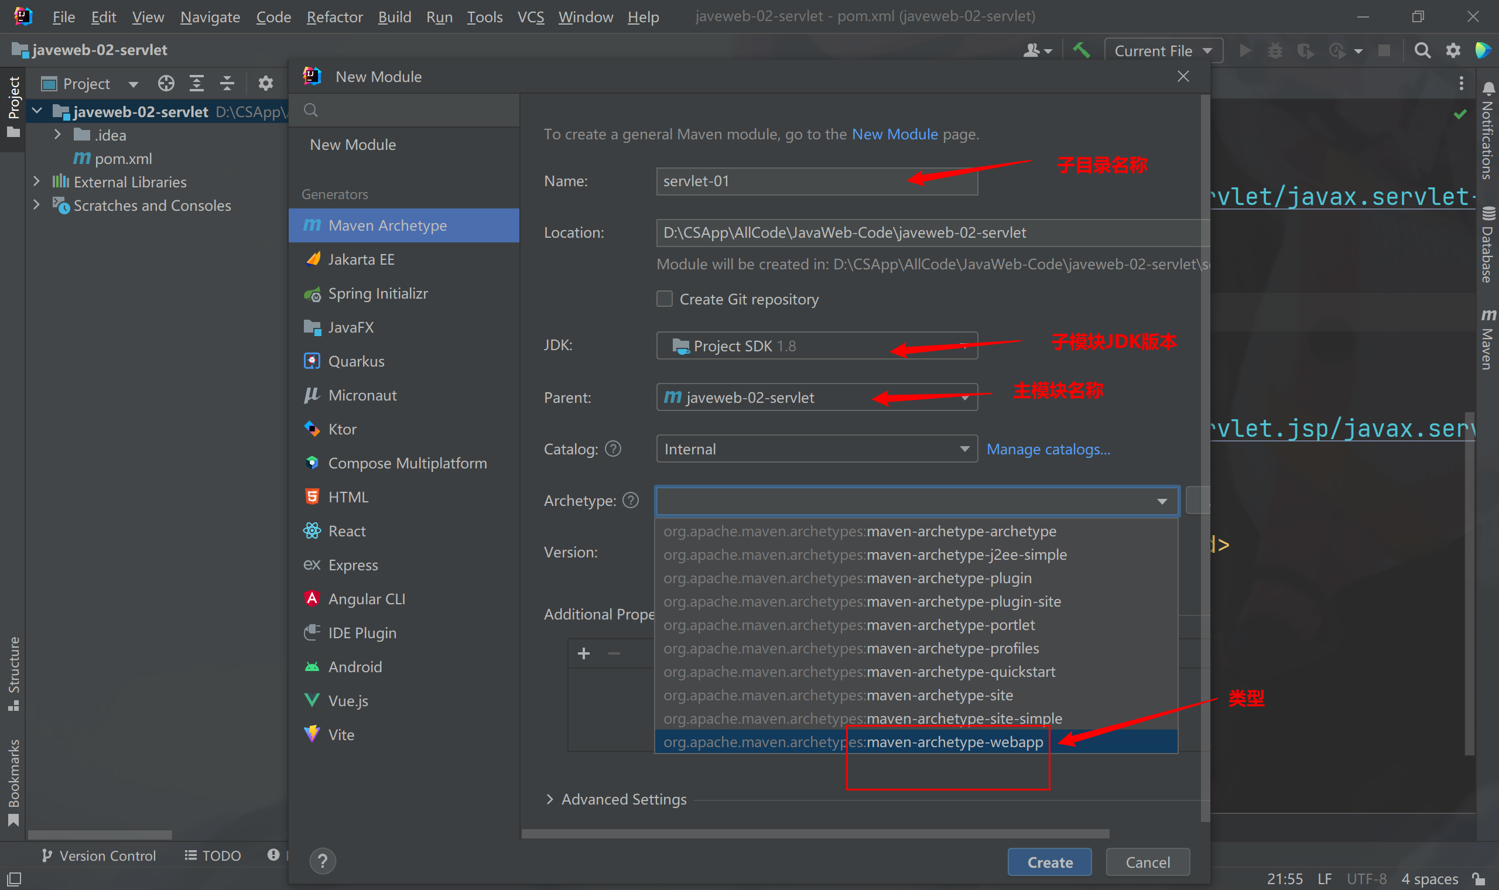The height and width of the screenshot is (890, 1499).
Task: Select the Ktor generator
Action: (x=403, y=429)
